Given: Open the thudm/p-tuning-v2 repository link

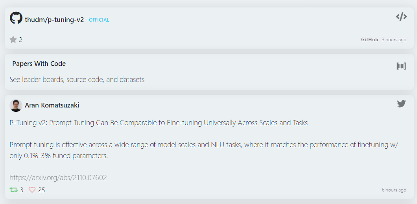Looking at the screenshot, I should click(54, 20).
